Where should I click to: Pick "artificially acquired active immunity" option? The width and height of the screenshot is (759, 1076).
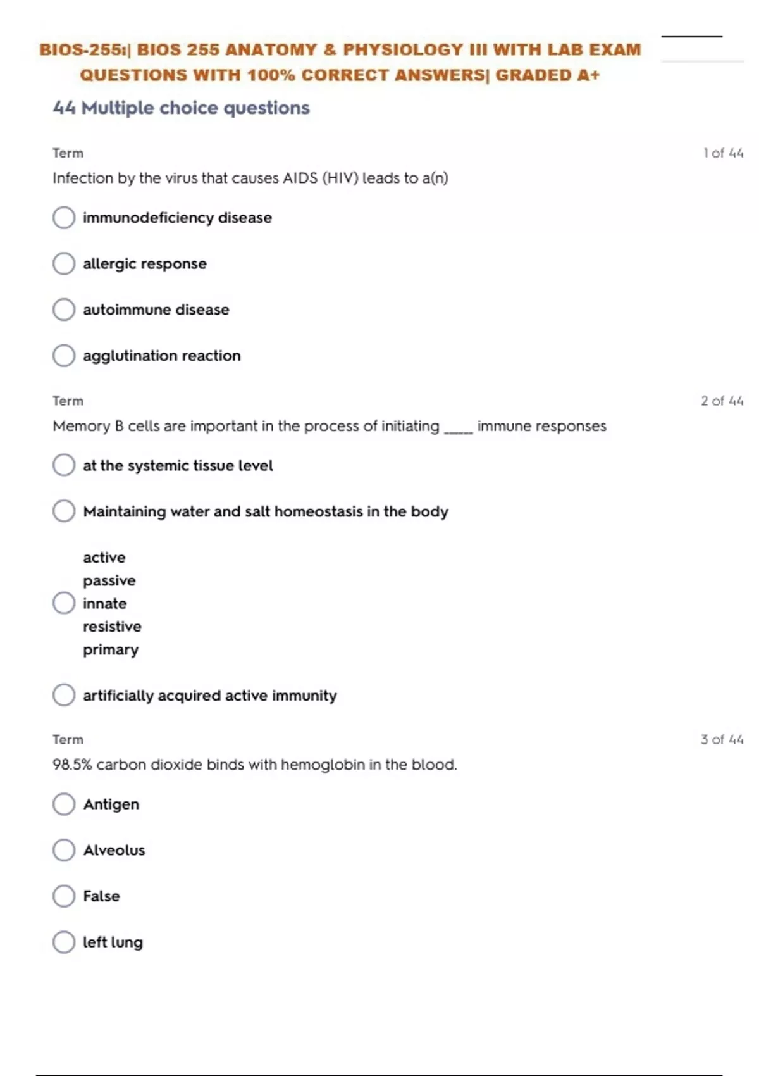point(64,695)
